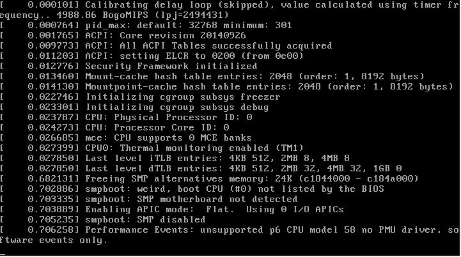461x257 pixels.
Task: Click 'CPU0: Thermal monitoring enabled (TM1)' line
Action: [152, 148]
